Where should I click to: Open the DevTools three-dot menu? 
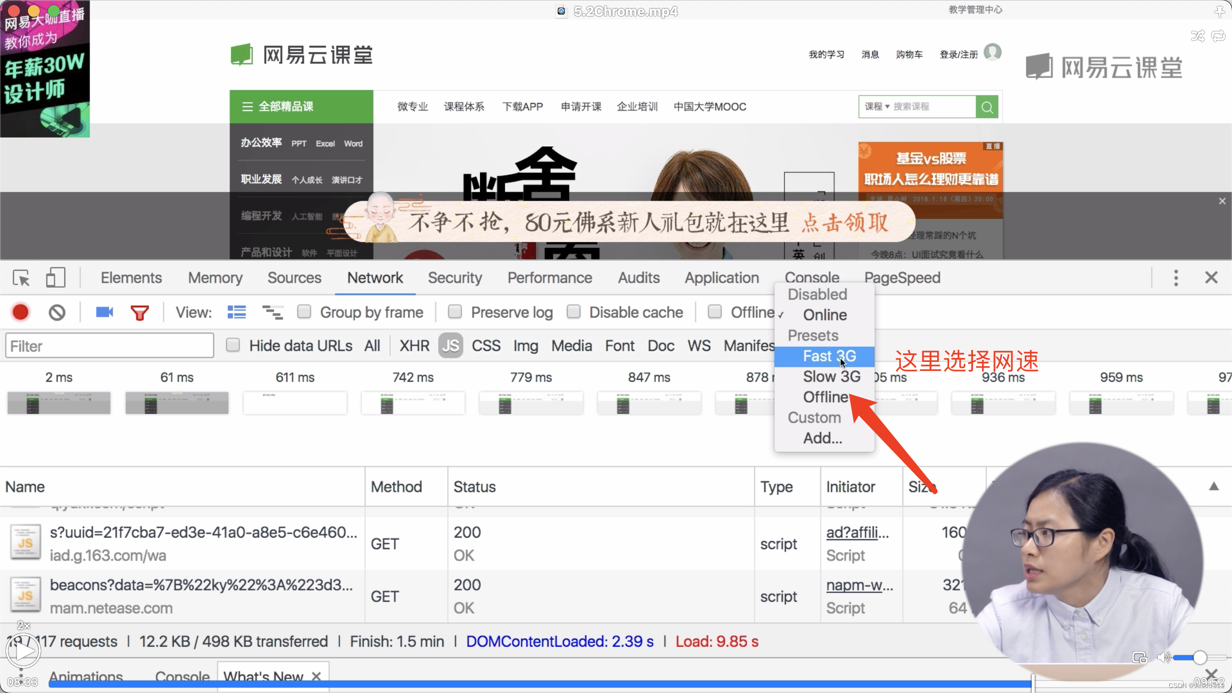coord(1176,278)
